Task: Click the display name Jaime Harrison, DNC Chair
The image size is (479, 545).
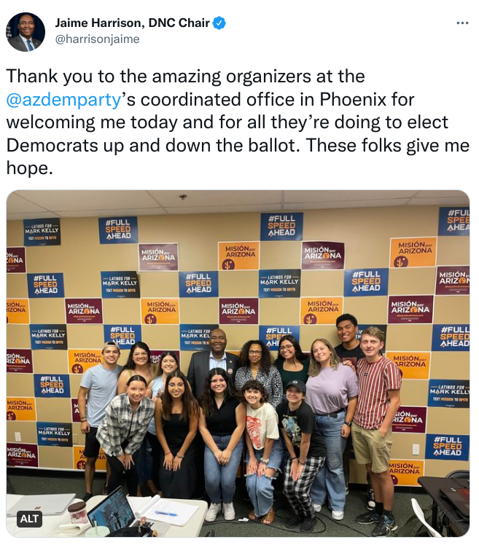Action: [x=132, y=23]
